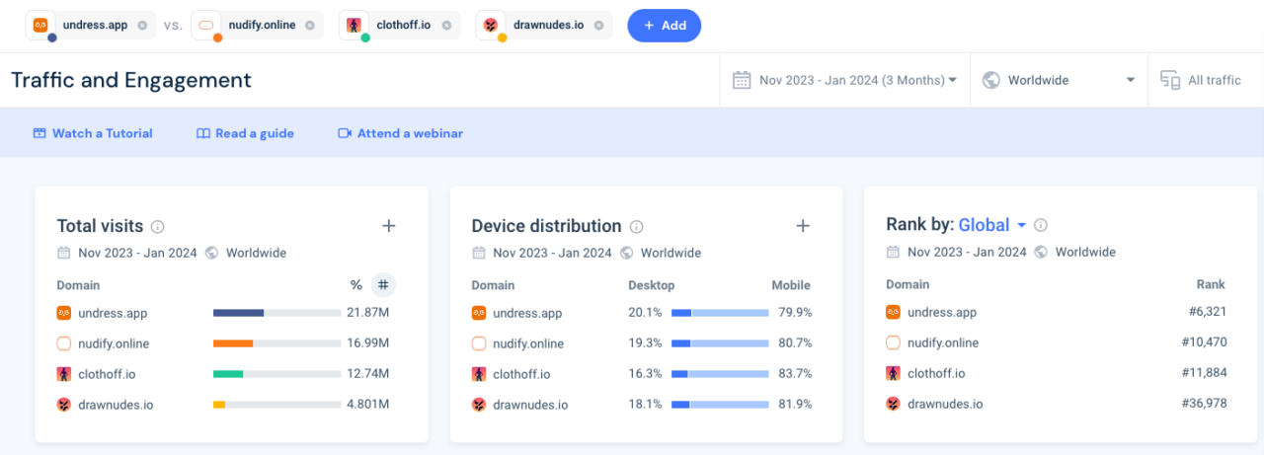The height and width of the screenshot is (455, 1264).
Task: Click the plus icon on Total visits card
Action: (x=389, y=226)
